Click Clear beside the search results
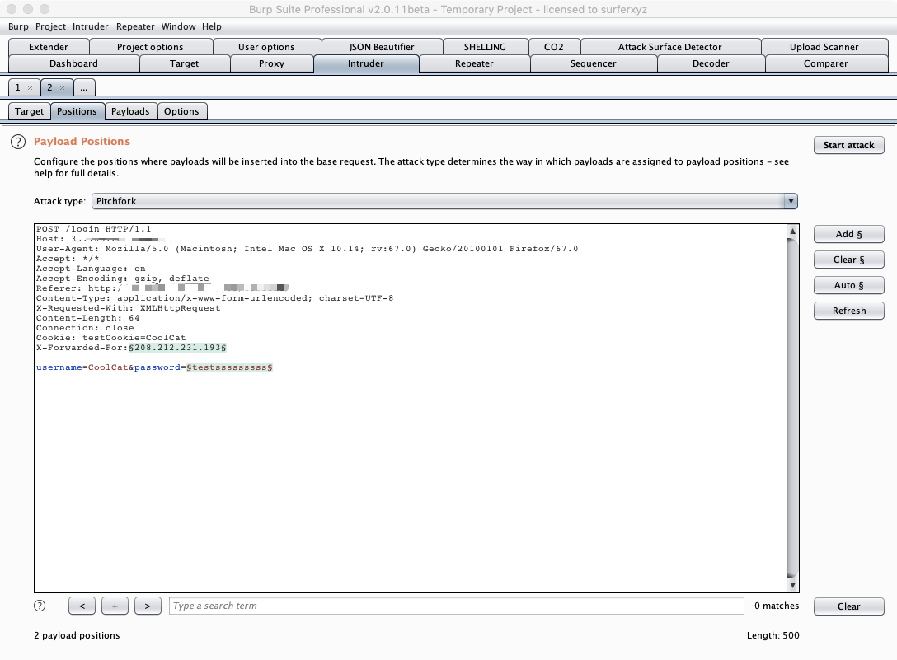This screenshot has height=660, width=897. [x=848, y=606]
